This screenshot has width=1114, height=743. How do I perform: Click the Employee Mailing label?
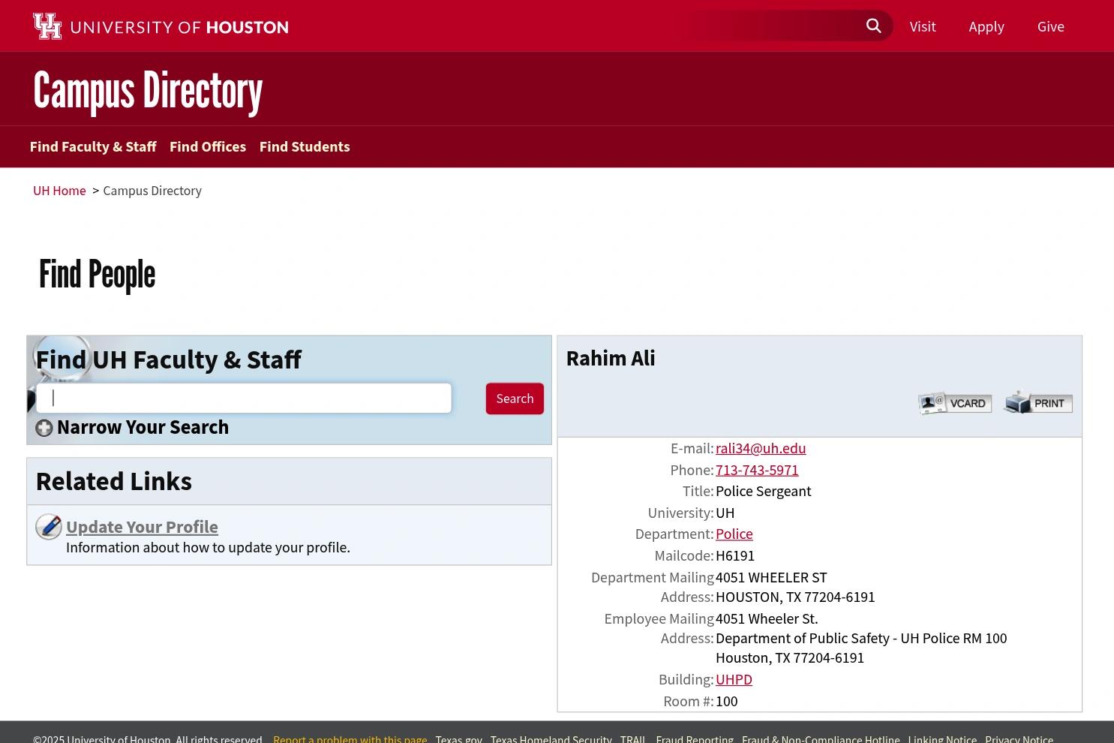coord(659,618)
